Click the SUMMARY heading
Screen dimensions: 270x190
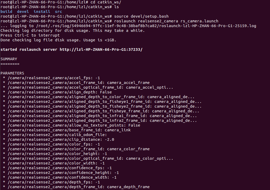tap(9, 59)
